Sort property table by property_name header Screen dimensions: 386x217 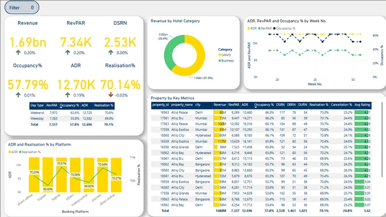tap(182, 105)
